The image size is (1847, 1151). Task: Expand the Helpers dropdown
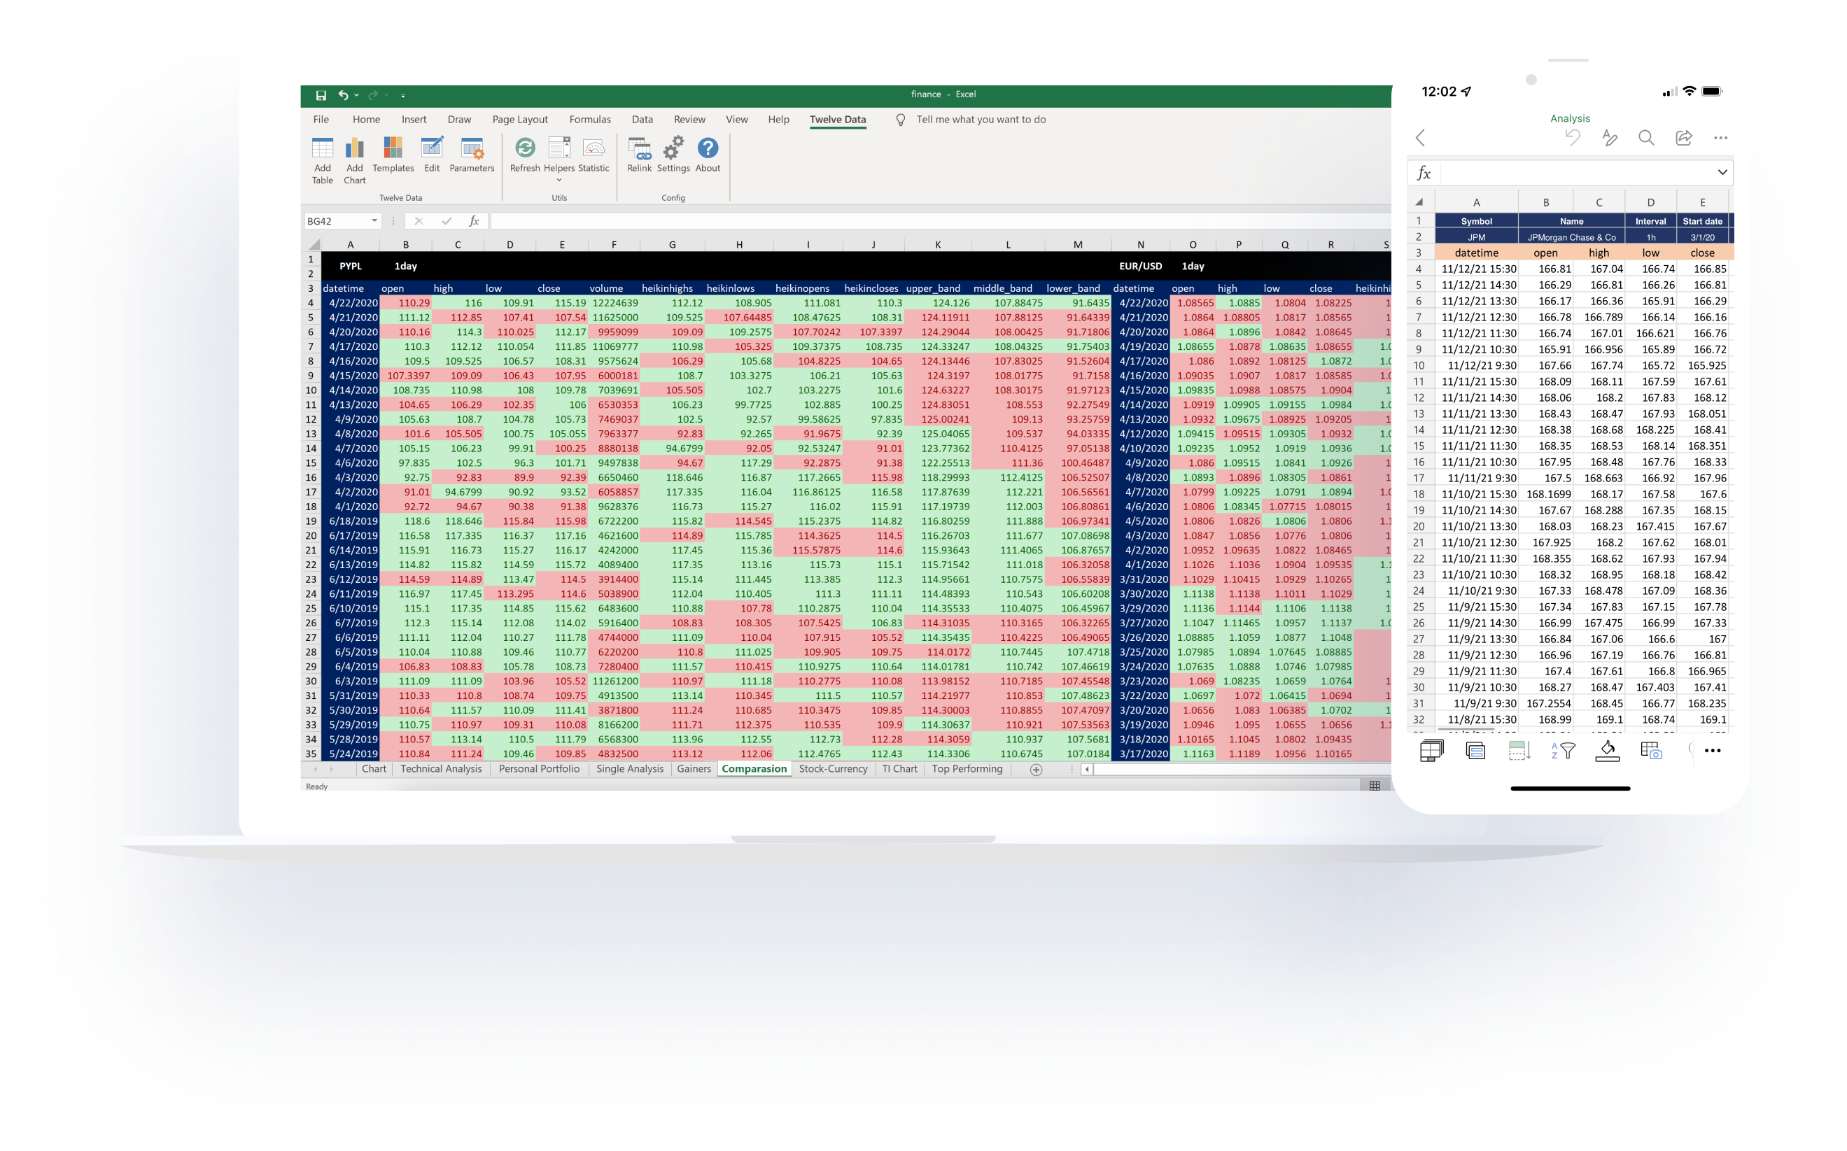(x=559, y=180)
